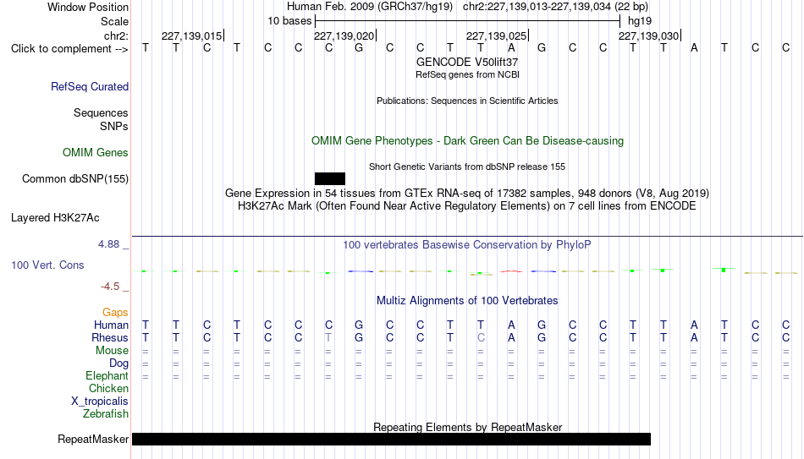804x459 pixels.
Task: Open the RefSeq Curated track label
Action: click(x=89, y=86)
